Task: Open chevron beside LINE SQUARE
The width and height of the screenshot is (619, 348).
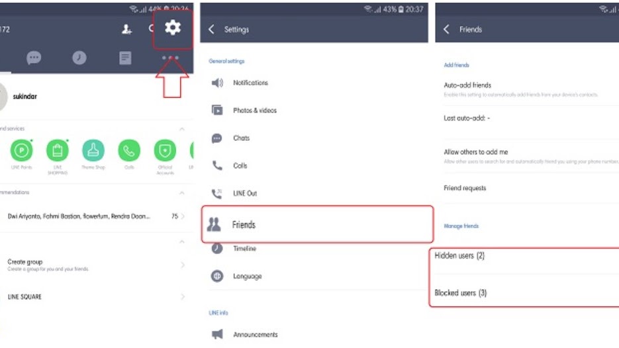Action: (x=183, y=296)
